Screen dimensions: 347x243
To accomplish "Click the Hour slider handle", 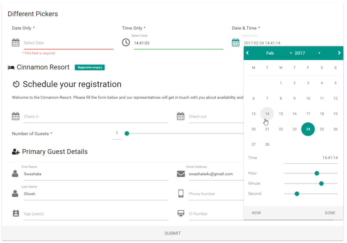I will pyautogui.click(x=317, y=173).
